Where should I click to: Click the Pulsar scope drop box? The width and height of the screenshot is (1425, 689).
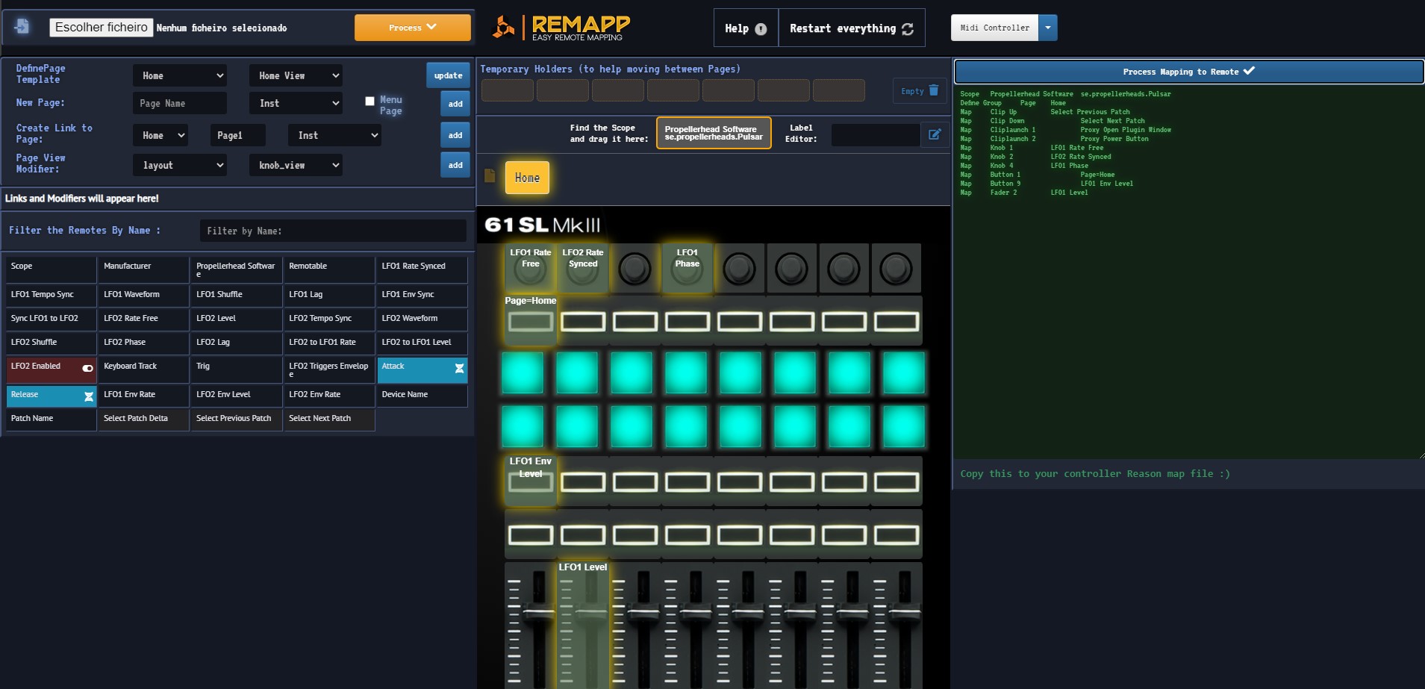click(714, 133)
